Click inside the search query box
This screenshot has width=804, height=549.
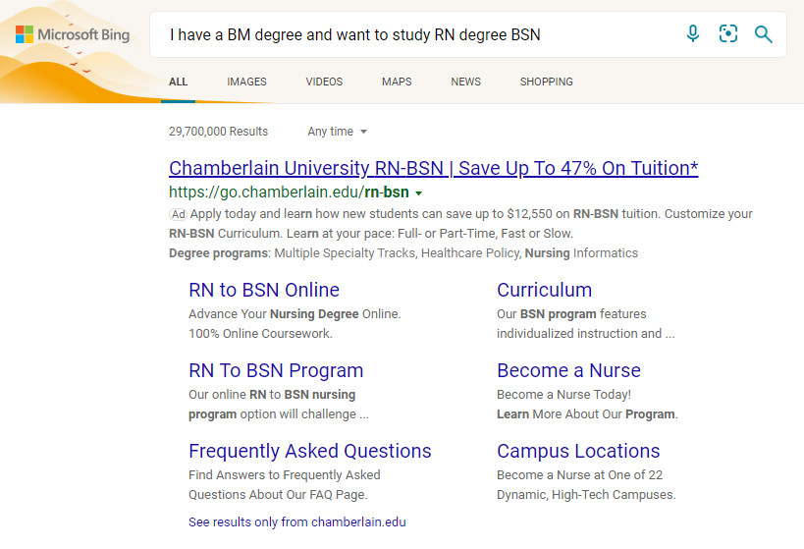pyautogui.click(x=412, y=34)
